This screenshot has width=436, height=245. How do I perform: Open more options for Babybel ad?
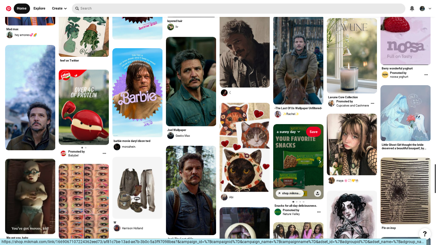104,153
